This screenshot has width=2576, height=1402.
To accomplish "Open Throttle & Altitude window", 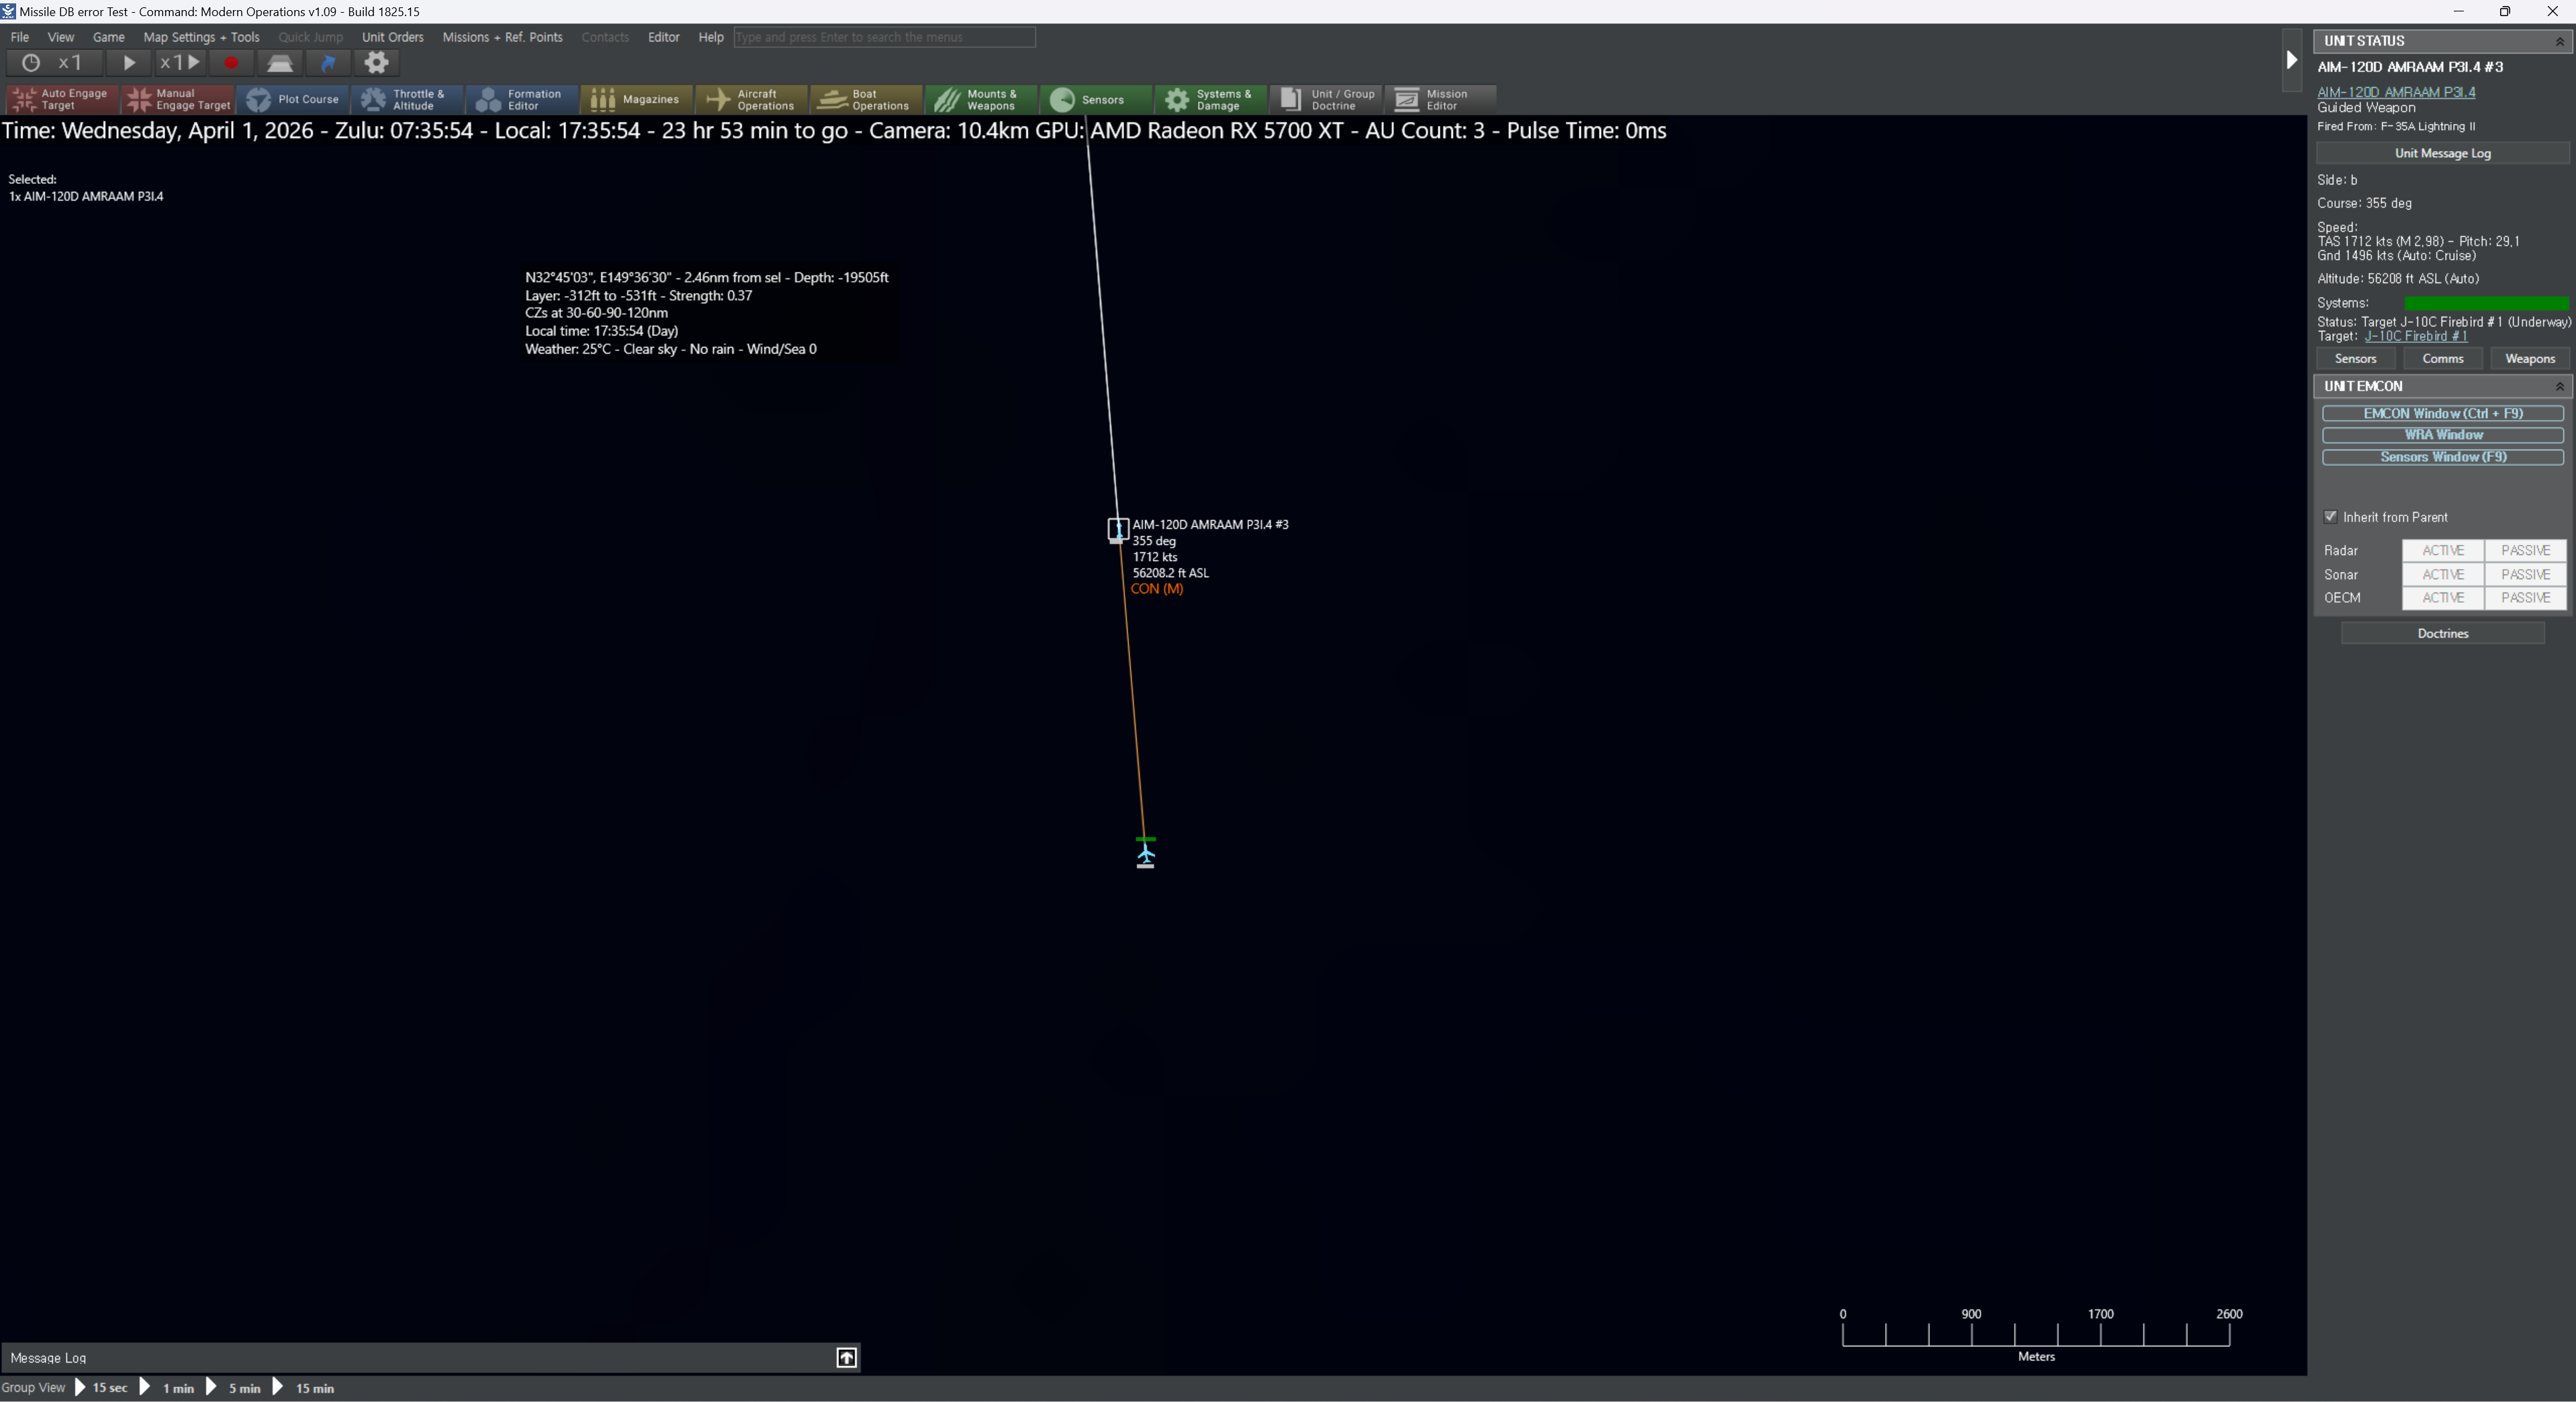I will [407, 100].
